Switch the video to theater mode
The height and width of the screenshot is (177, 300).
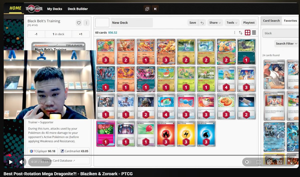(x=279, y=162)
